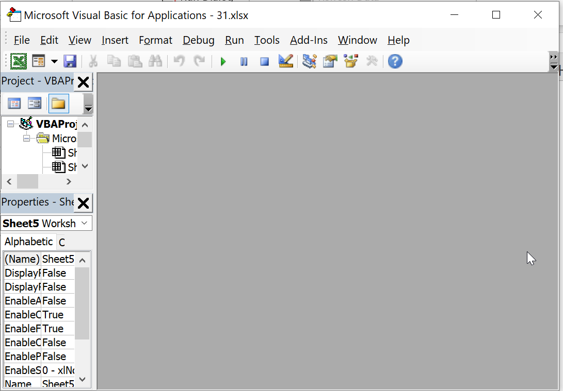
Task: Maximize the Visual Basic window
Action: pyautogui.click(x=496, y=15)
